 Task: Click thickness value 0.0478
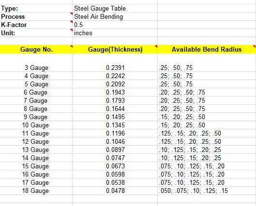pos(115,191)
